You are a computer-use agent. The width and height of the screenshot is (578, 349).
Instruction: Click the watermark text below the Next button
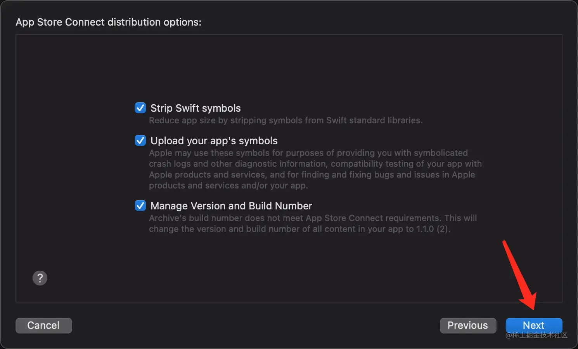pyautogui.click(x=537, y=335)
